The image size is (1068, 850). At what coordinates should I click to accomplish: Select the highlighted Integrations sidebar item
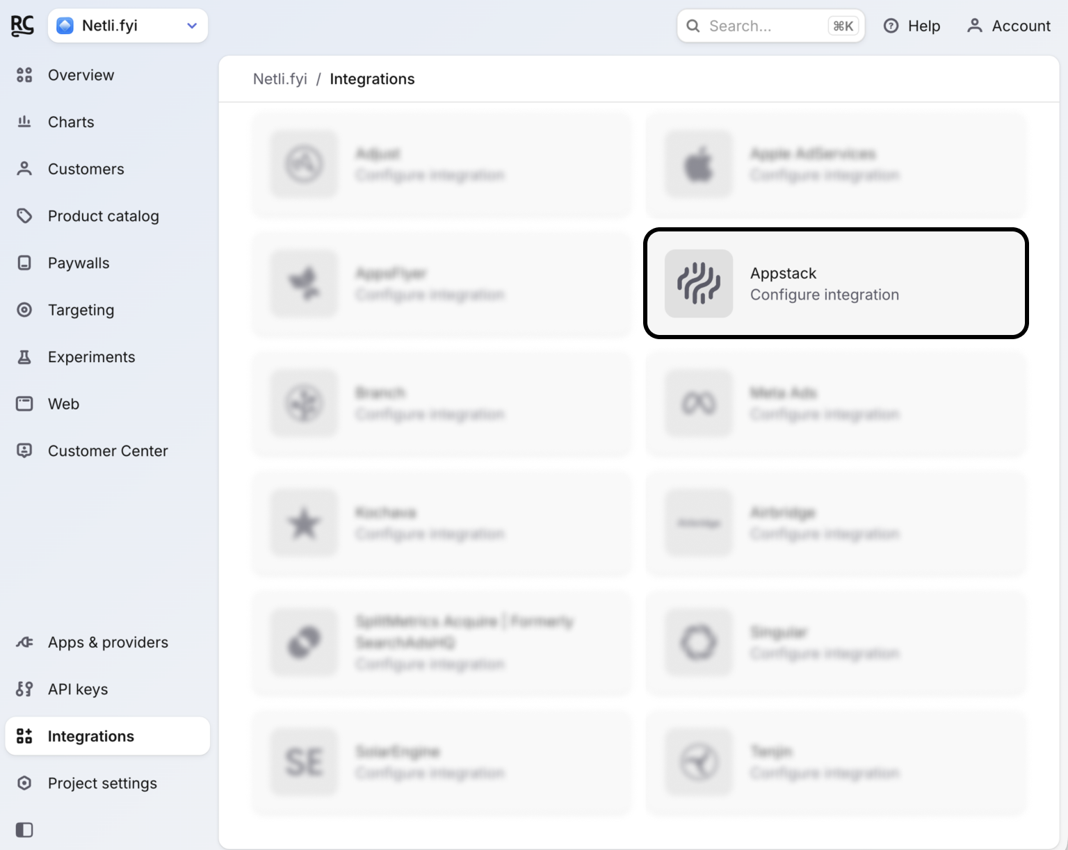[x=107, y=736]
